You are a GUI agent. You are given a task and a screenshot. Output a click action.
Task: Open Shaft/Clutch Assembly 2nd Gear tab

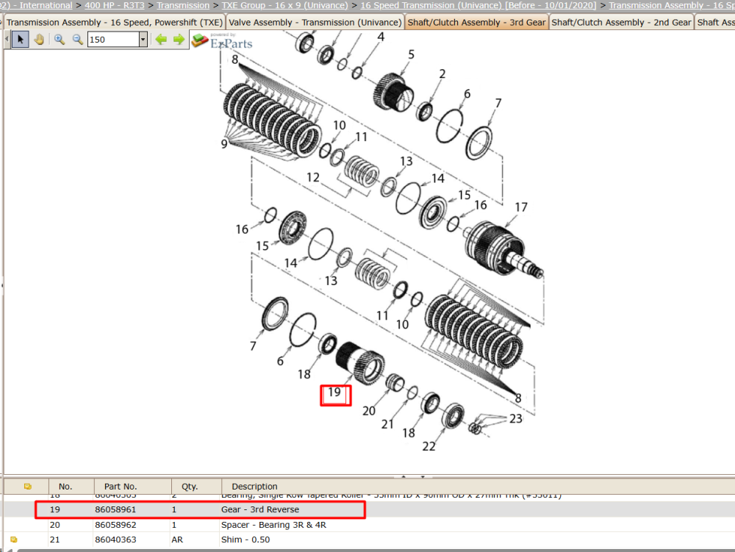[621, 23]
